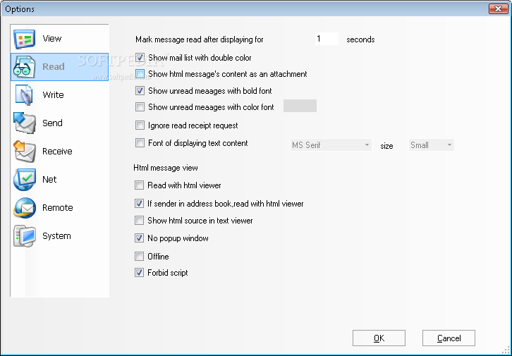This screenshot has width=512, height=356.
Task: Untick If sender in address book option
Action: click(139, 204)
